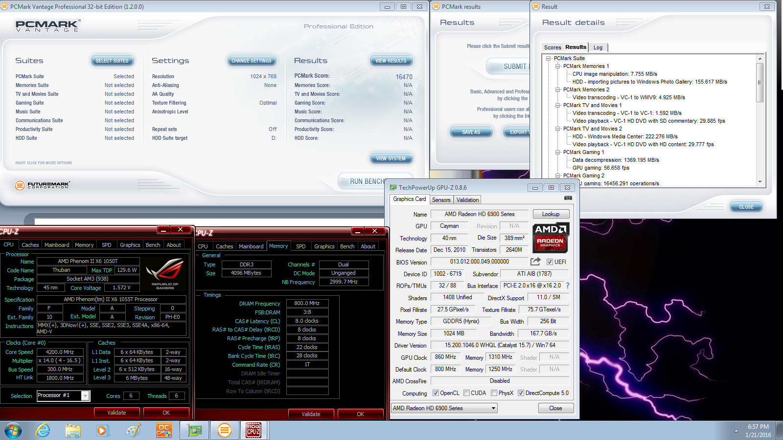Click the GPU-Z screenshot camera icon
Image resolution: width=783 pixels, height=440 pixels.
pyautogui.click(x=568, y=198)
